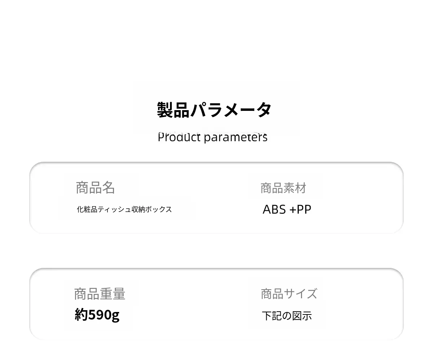Select the 590g weight value
Image resolution: width=433 pixels, height=360 pixels.
pyautogui.click(x=104, y=315)
